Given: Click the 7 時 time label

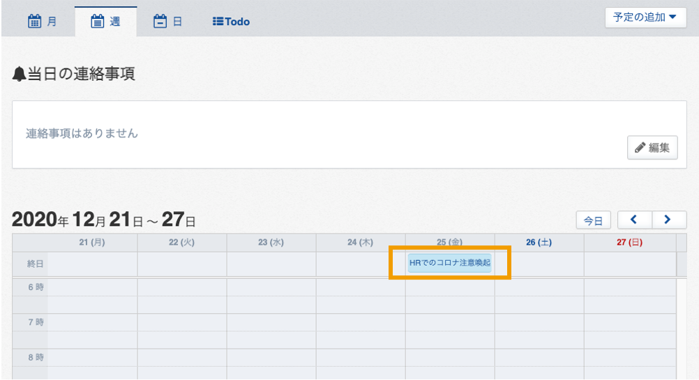Looking at the screenshot, I should [x=36, y=322].
